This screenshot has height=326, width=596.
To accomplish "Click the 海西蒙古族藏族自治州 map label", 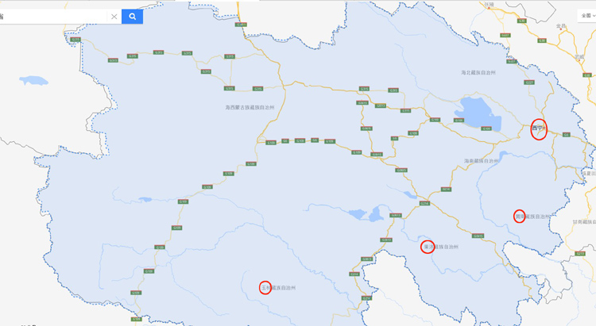I will point(250,107).
